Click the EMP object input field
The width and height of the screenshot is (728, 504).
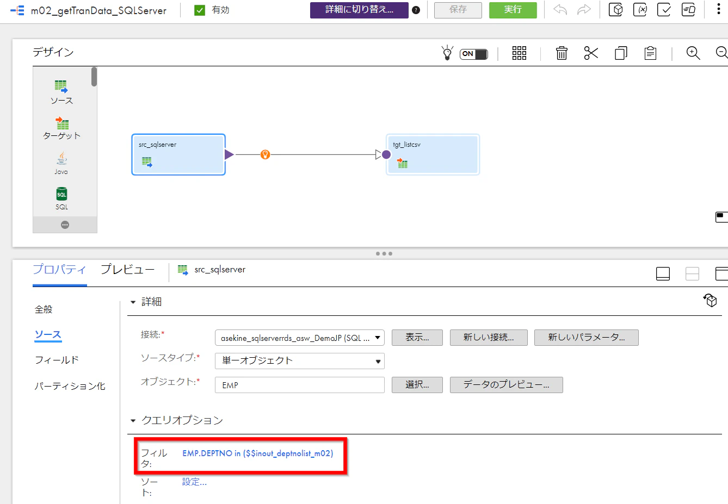[x=300, y=385]
